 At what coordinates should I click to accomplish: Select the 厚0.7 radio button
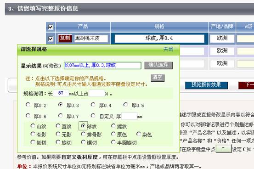coord(61,116)
